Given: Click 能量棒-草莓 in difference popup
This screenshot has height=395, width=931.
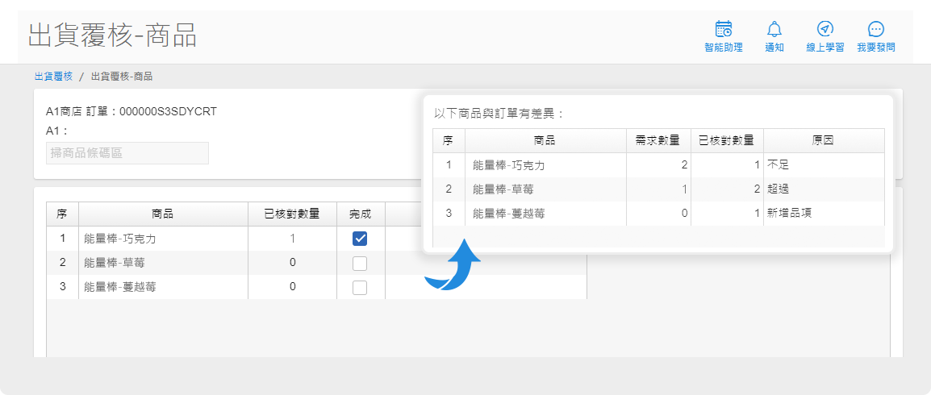Looking at the screenshot, I should pyautogui.click(x=503, y=189).
